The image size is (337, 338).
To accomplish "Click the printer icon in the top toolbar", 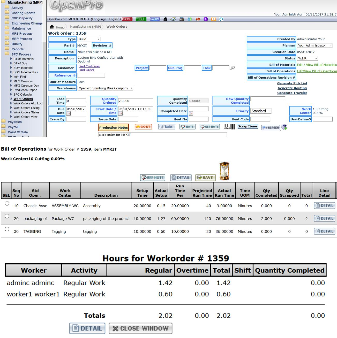I will (173, 19).
